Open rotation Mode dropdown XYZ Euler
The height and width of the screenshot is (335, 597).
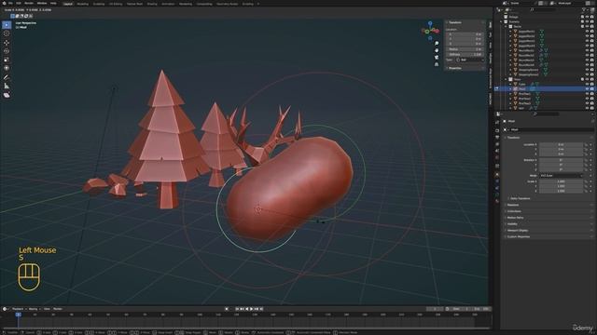coord(562,176)
